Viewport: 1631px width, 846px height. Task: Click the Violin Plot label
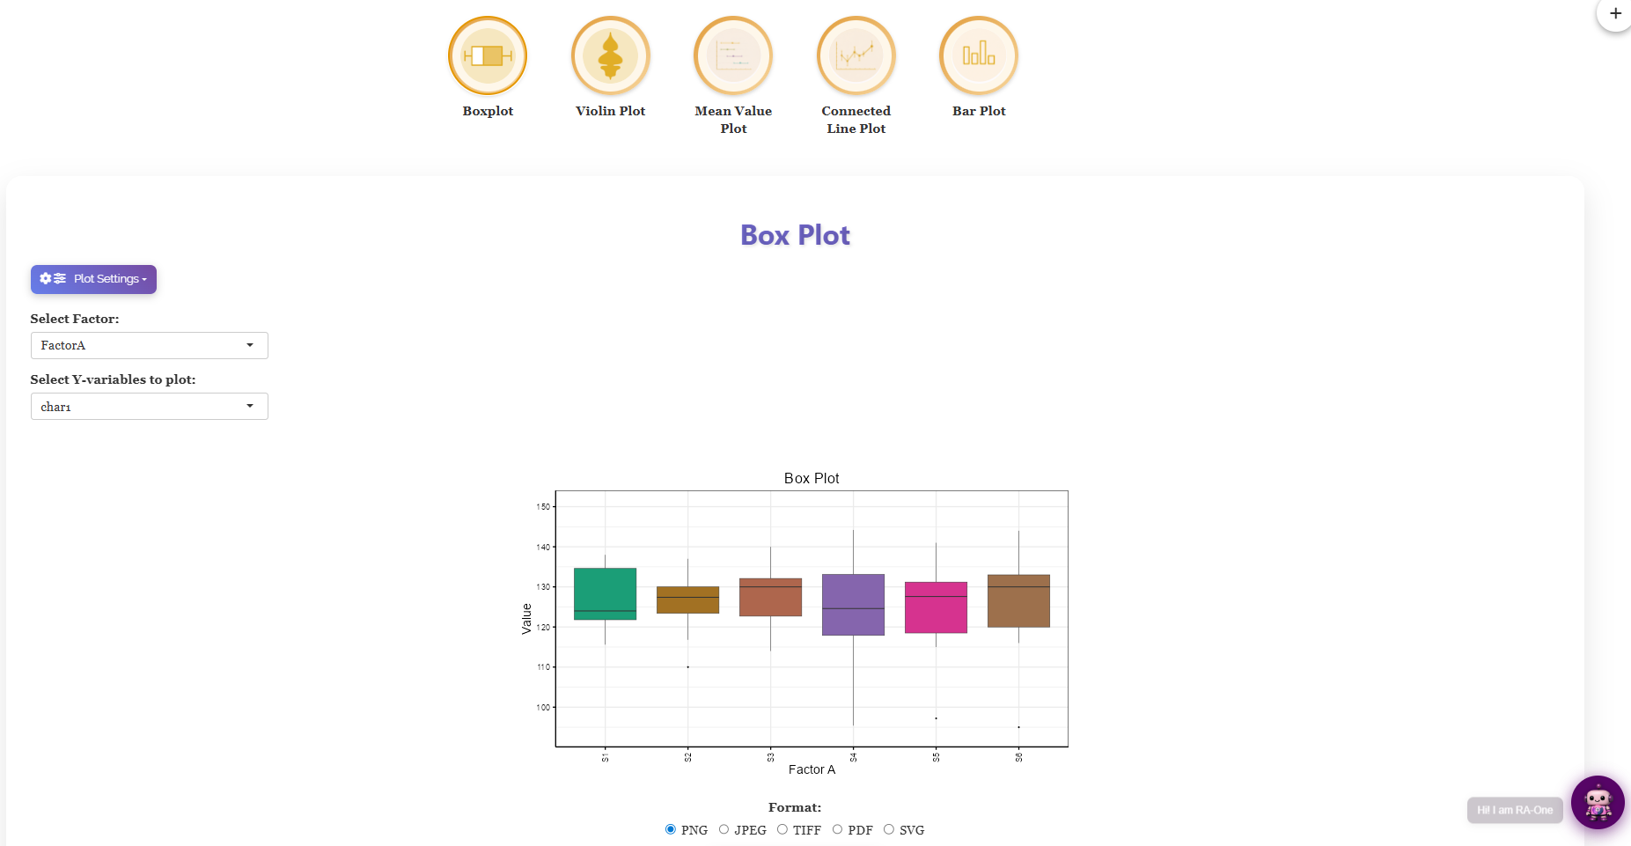[611, 111]
